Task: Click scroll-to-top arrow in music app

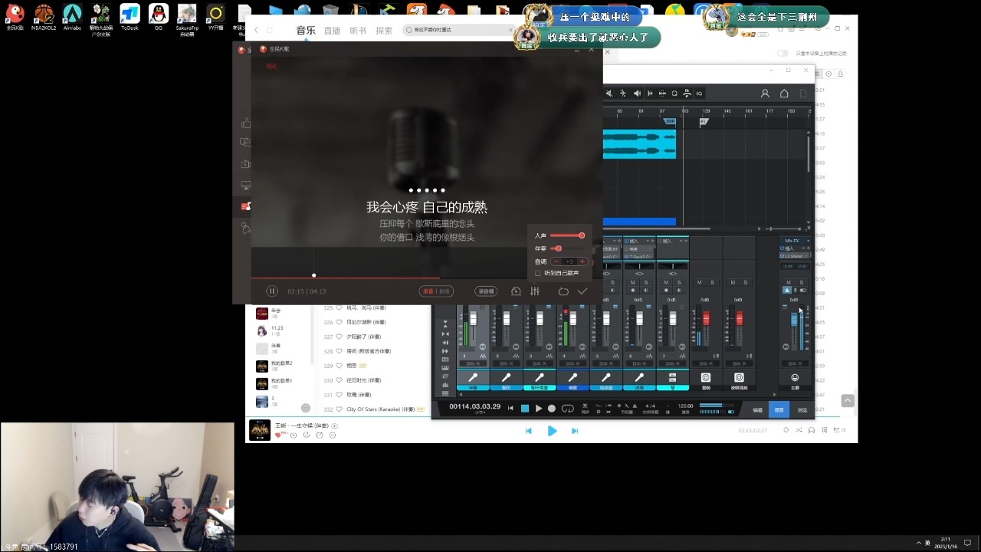Action: 847,400
